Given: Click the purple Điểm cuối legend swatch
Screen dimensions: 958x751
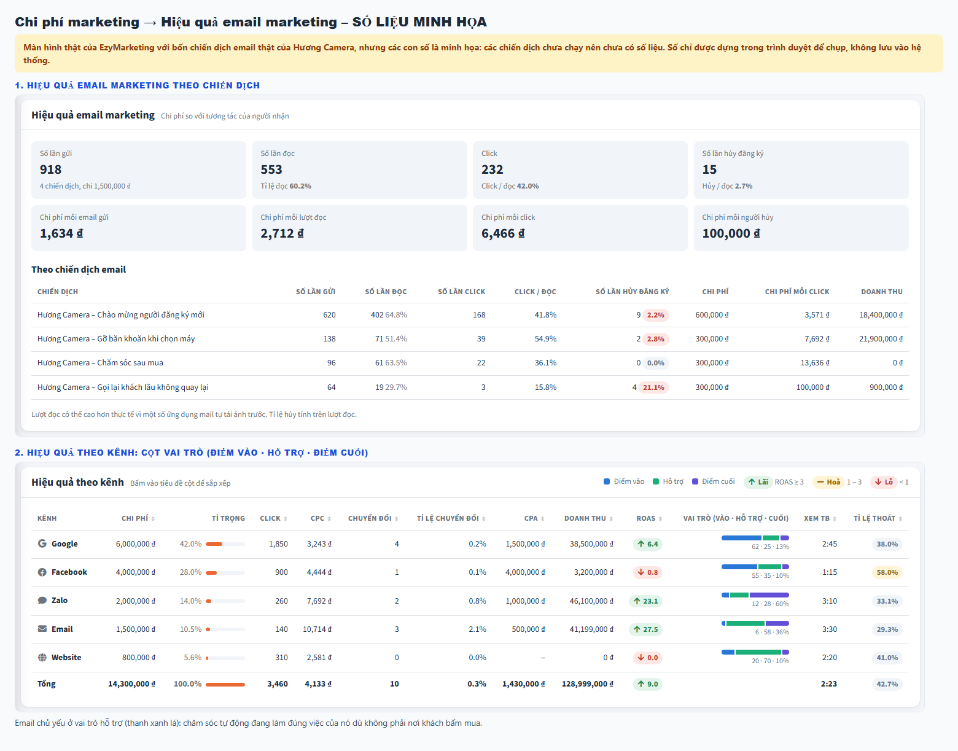Looking at the screenshot, I should point(695,481).
